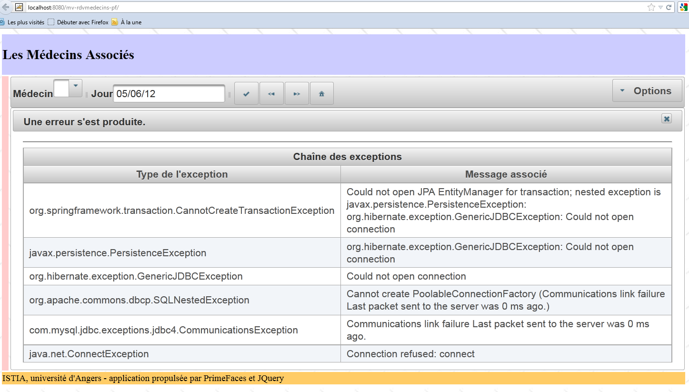
Task: Close the error panel with the X icon
Action: pyautogui.click(x=666, y=119)
